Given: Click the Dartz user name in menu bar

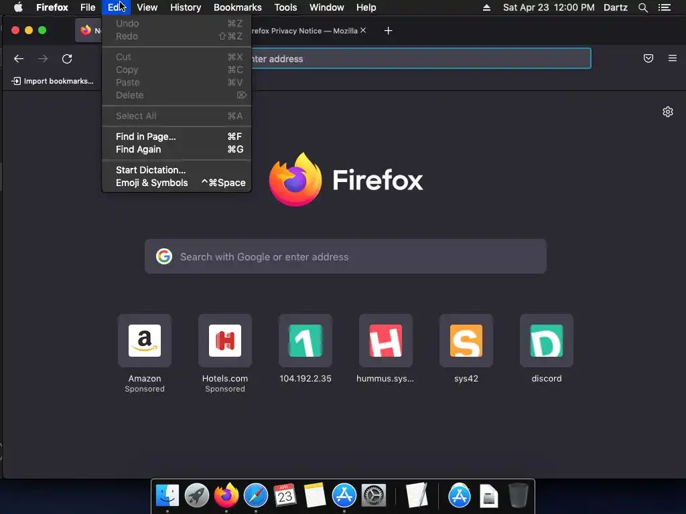Looking at the screenshot, I should tap(616, 7).
